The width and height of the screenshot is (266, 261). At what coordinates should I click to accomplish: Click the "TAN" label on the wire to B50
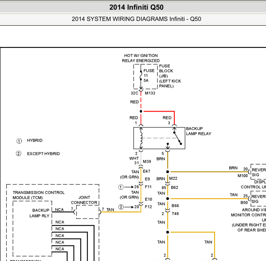(234, 195)
